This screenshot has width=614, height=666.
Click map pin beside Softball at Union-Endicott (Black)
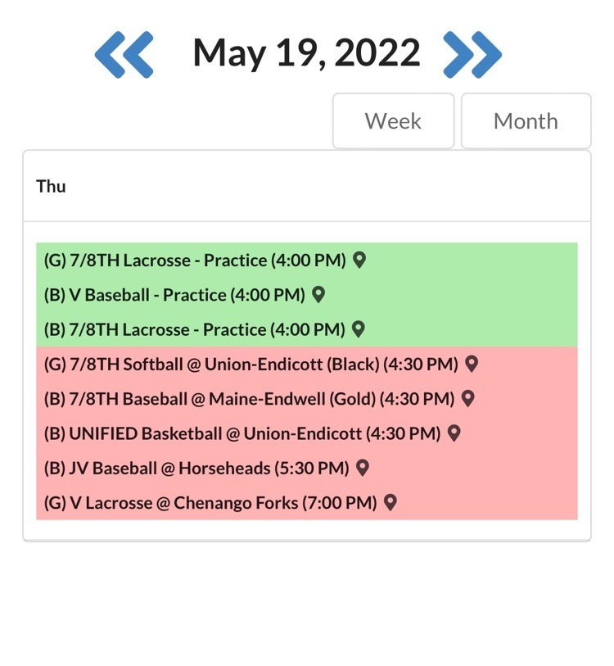(472, 364)
